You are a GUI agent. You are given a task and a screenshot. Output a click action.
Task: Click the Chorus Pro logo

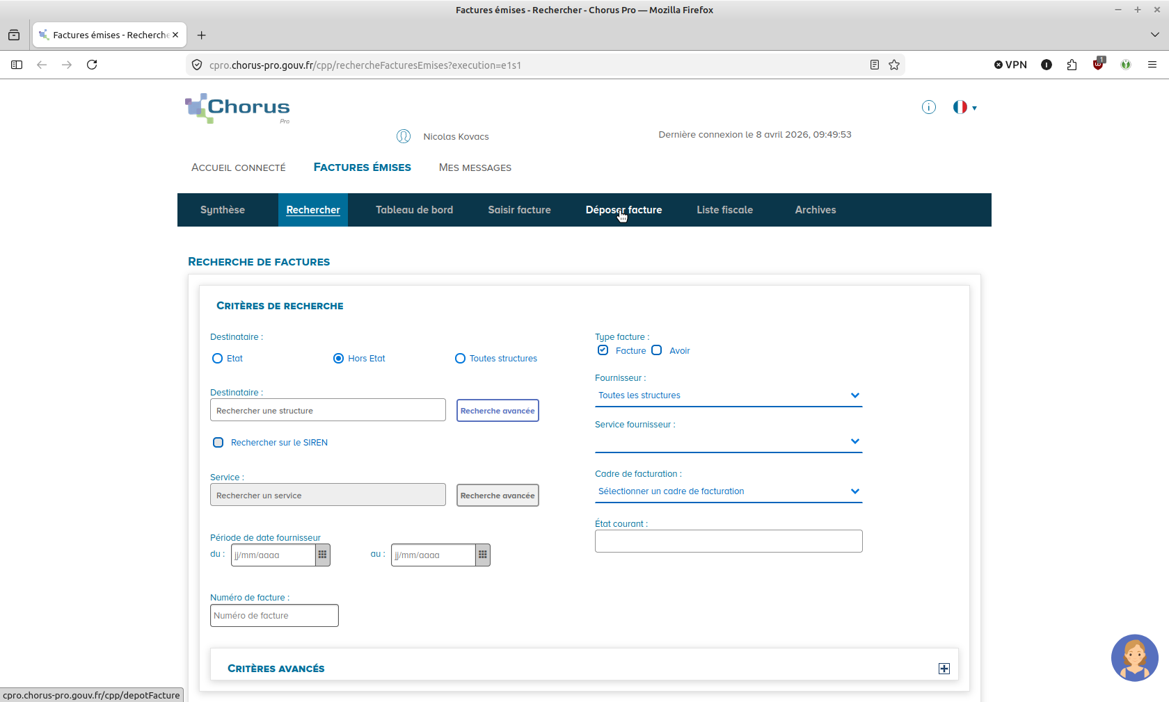pyautogui.click(x=237, y=108)
